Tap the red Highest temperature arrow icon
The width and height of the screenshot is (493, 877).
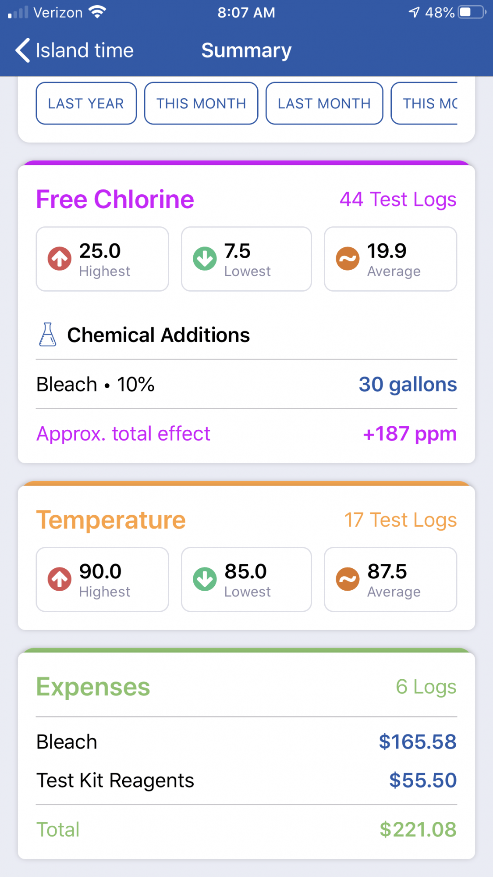[x=60, y=579]
